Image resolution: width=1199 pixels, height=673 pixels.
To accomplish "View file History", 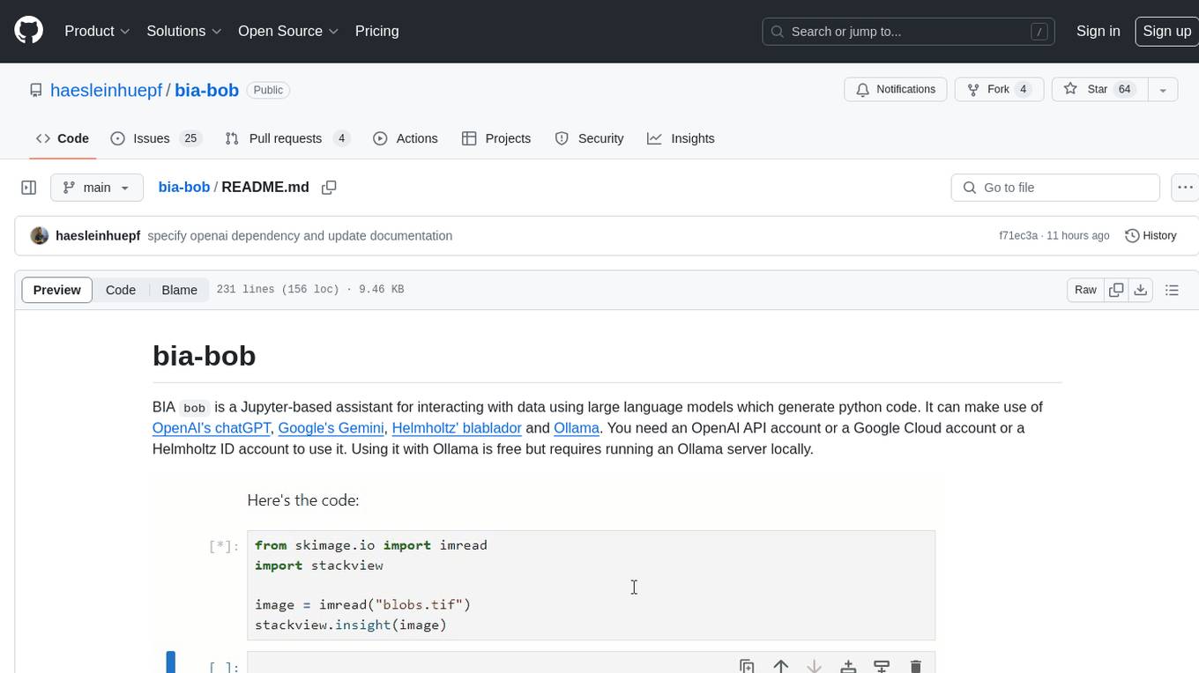I will (x=1151, y=236).
